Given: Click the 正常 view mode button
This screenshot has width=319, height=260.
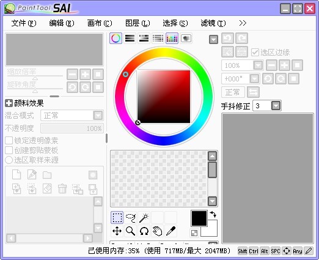Looking at the screenshot, I should pyautogui.click(x=233, y=92).
